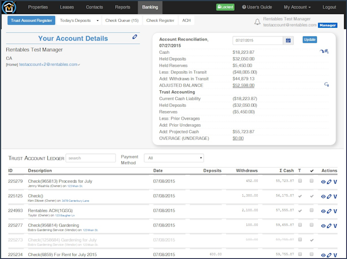The height and width of the screenshot is (259, 347).
Task: View transaction 225125 eye icon
Action: coord(323,197)
